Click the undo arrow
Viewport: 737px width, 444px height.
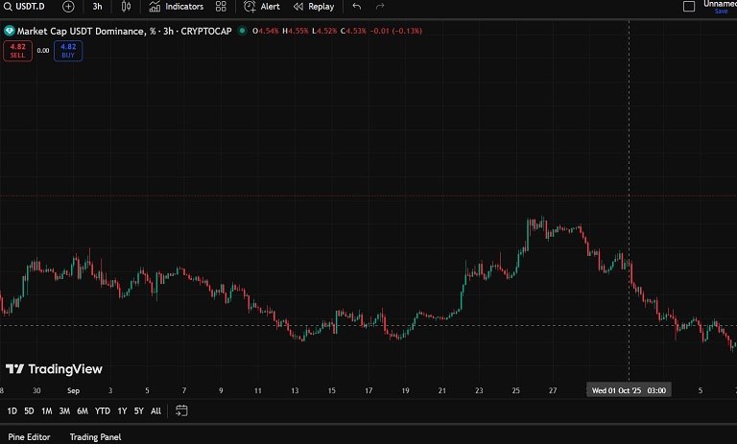pos(357,7)
